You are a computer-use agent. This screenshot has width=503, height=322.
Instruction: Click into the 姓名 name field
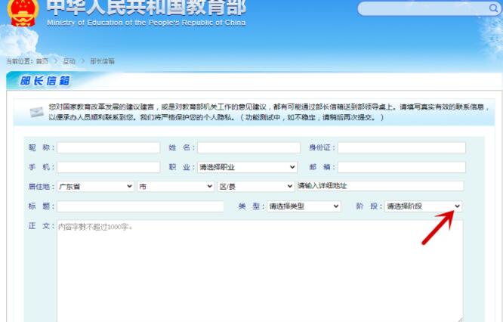coord(248,147)
